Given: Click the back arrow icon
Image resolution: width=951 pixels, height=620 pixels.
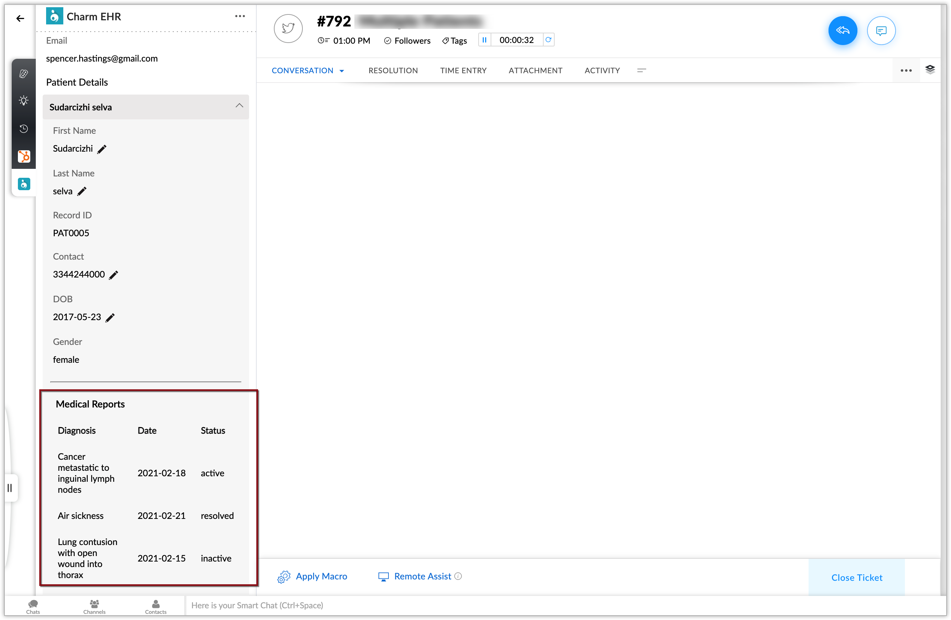Looking at the screenshot, I should 20,18.
